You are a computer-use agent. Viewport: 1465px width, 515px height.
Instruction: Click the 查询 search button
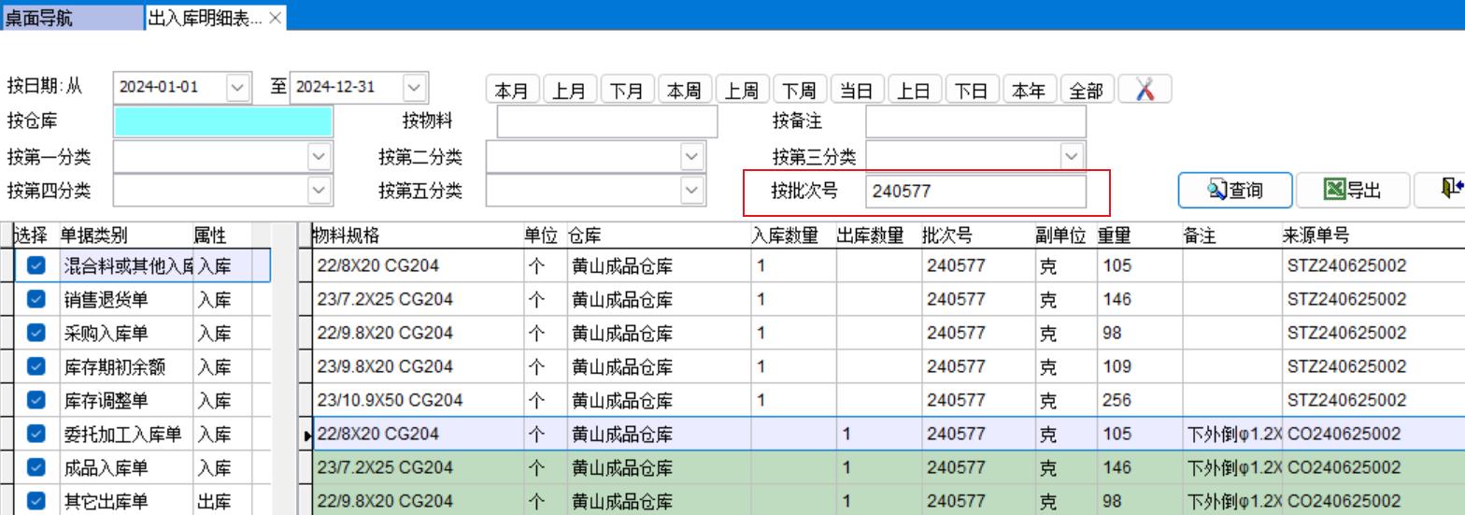pos(1235,191)
